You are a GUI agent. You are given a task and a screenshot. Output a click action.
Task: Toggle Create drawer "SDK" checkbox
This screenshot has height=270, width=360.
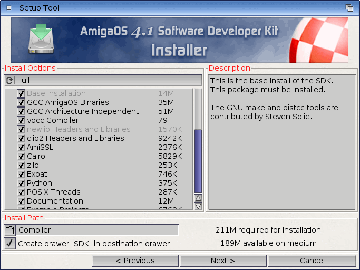tap(9, 243)
